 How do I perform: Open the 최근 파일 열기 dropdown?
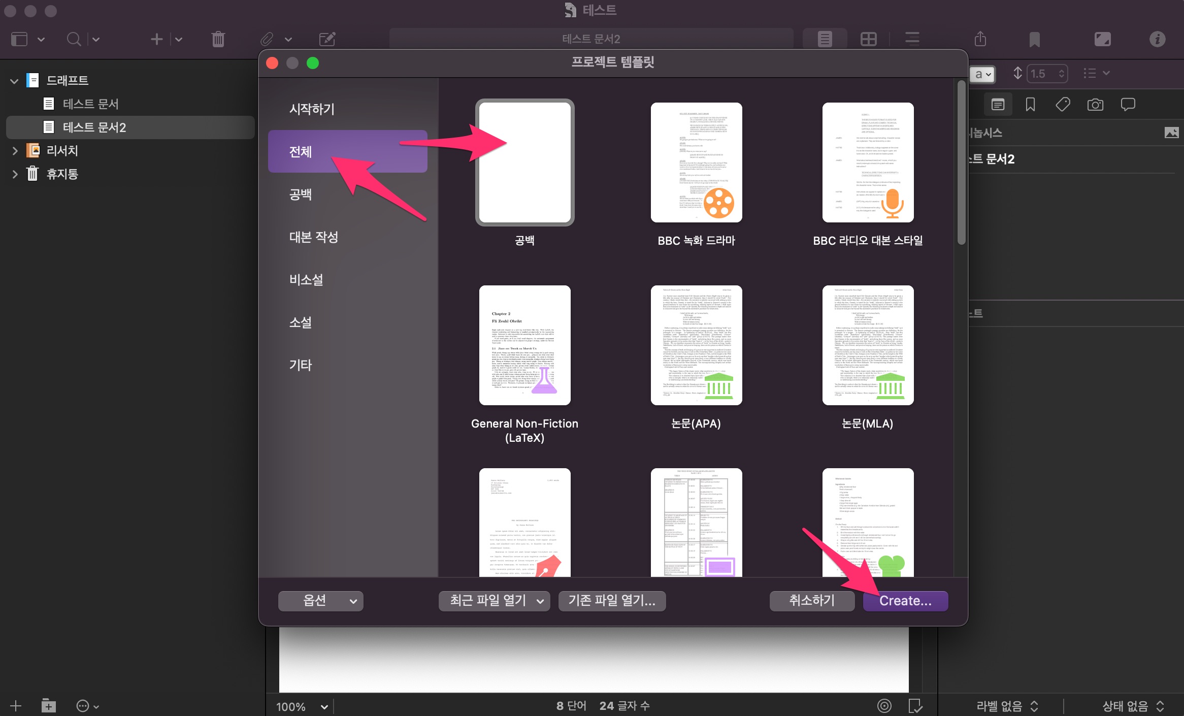(494, 601)
